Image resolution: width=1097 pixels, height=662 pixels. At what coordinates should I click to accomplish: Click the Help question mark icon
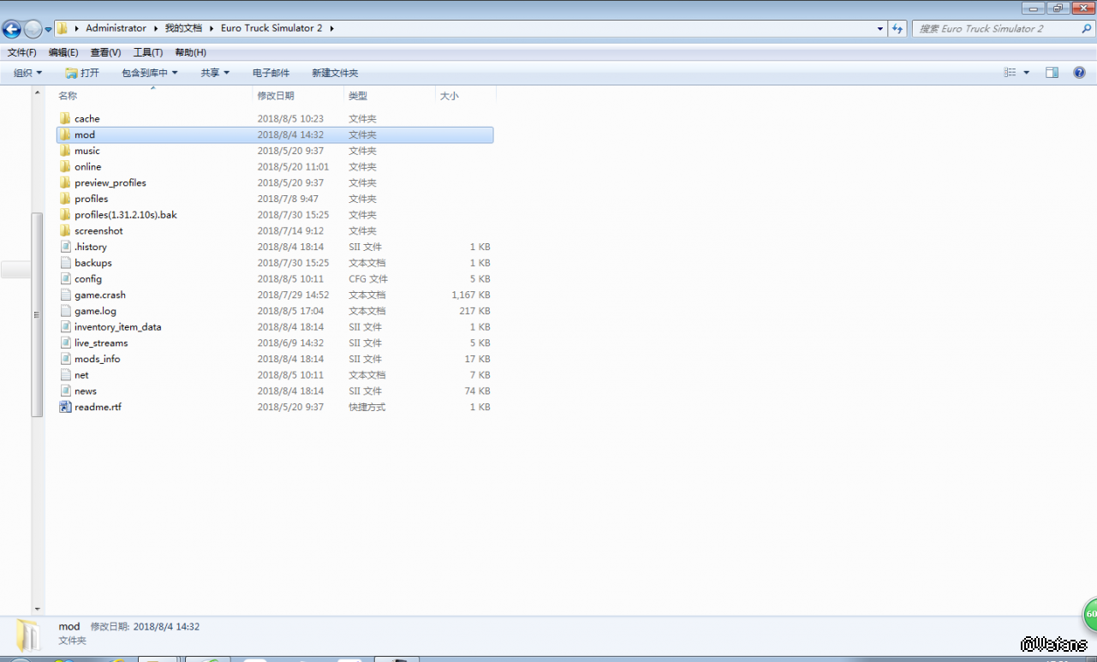(1079, 73)
